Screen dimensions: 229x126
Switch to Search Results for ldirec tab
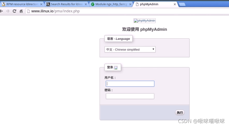[x=67, y=4]
